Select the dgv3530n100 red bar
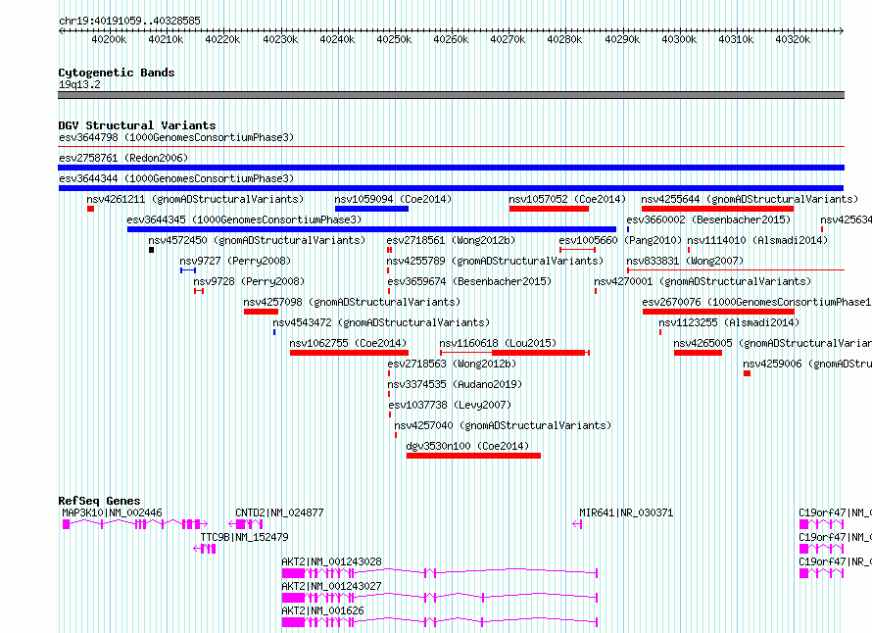The width and height of the screenshot is (872, 633). [x=473, y=456]
